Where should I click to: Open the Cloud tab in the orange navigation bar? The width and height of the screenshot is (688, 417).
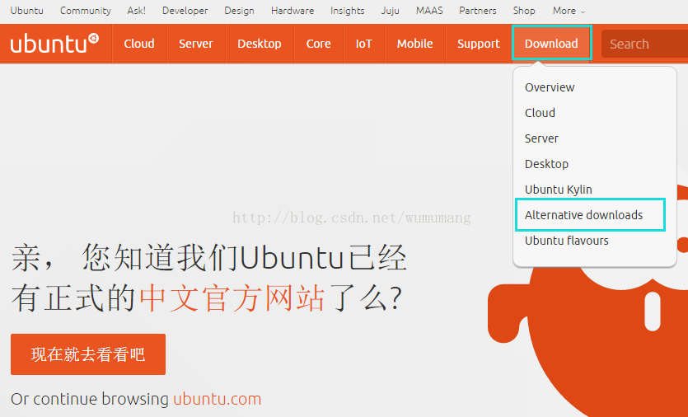coord(139,44)
